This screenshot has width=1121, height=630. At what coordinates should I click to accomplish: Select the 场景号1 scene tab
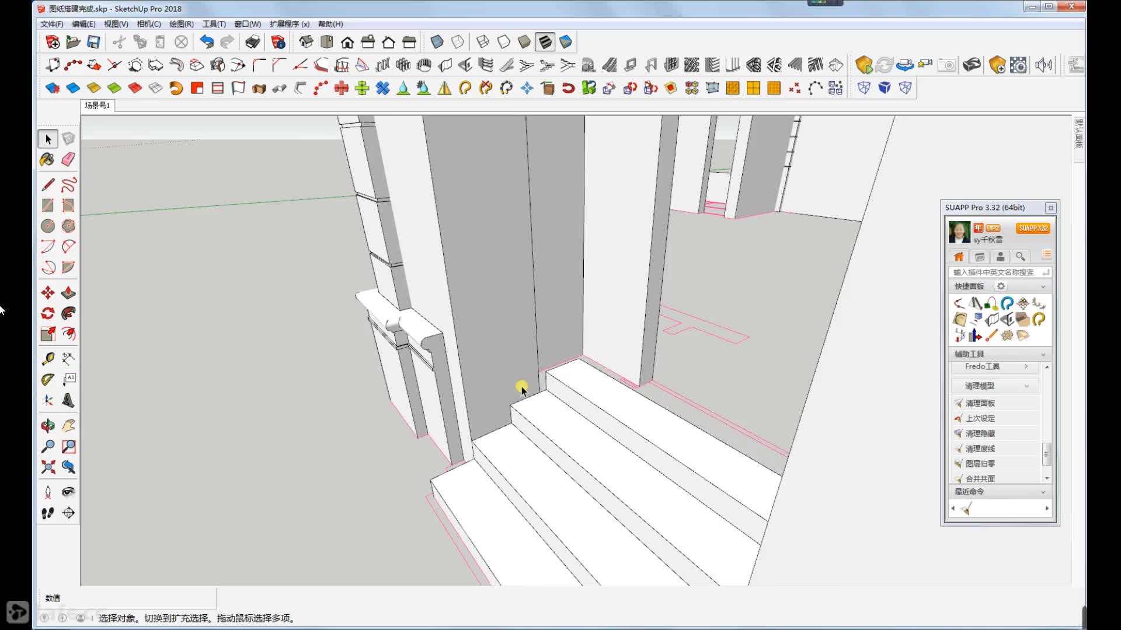[x=98, y=106]
